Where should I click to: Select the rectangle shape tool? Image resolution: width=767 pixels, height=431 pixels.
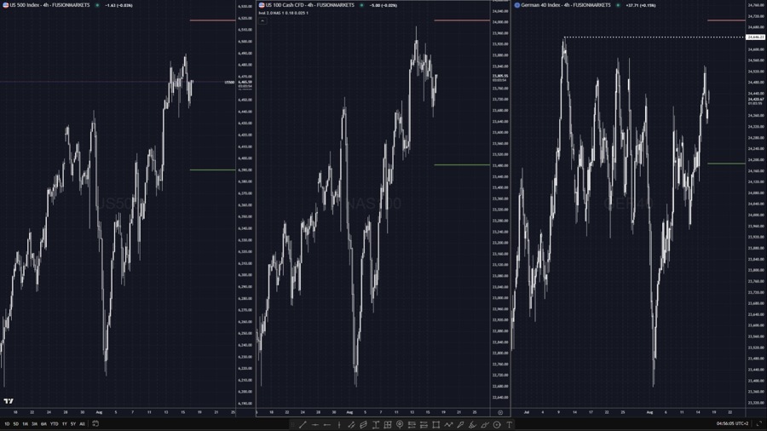pyautogui.click(x=435, y=424)
